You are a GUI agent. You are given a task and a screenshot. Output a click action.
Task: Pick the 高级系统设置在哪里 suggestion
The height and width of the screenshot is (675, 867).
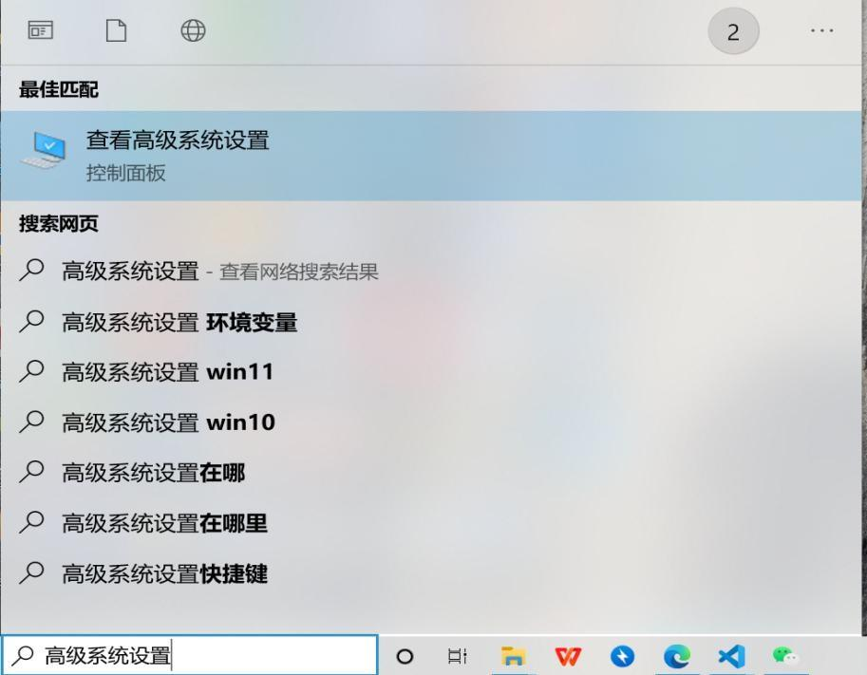pos(431,523)
